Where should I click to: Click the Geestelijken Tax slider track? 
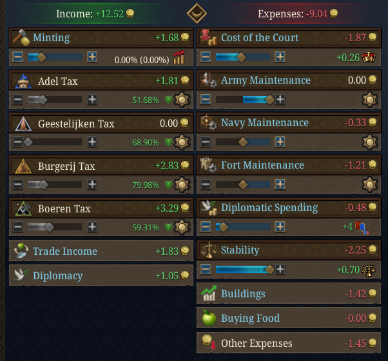(55, 142)
